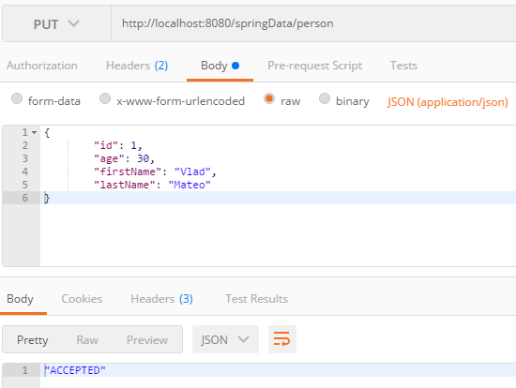The height and width of the screenshot is (388, 516).
Task: Open the JSON (application/json) content type dropdown
Action: click(448, 102)
